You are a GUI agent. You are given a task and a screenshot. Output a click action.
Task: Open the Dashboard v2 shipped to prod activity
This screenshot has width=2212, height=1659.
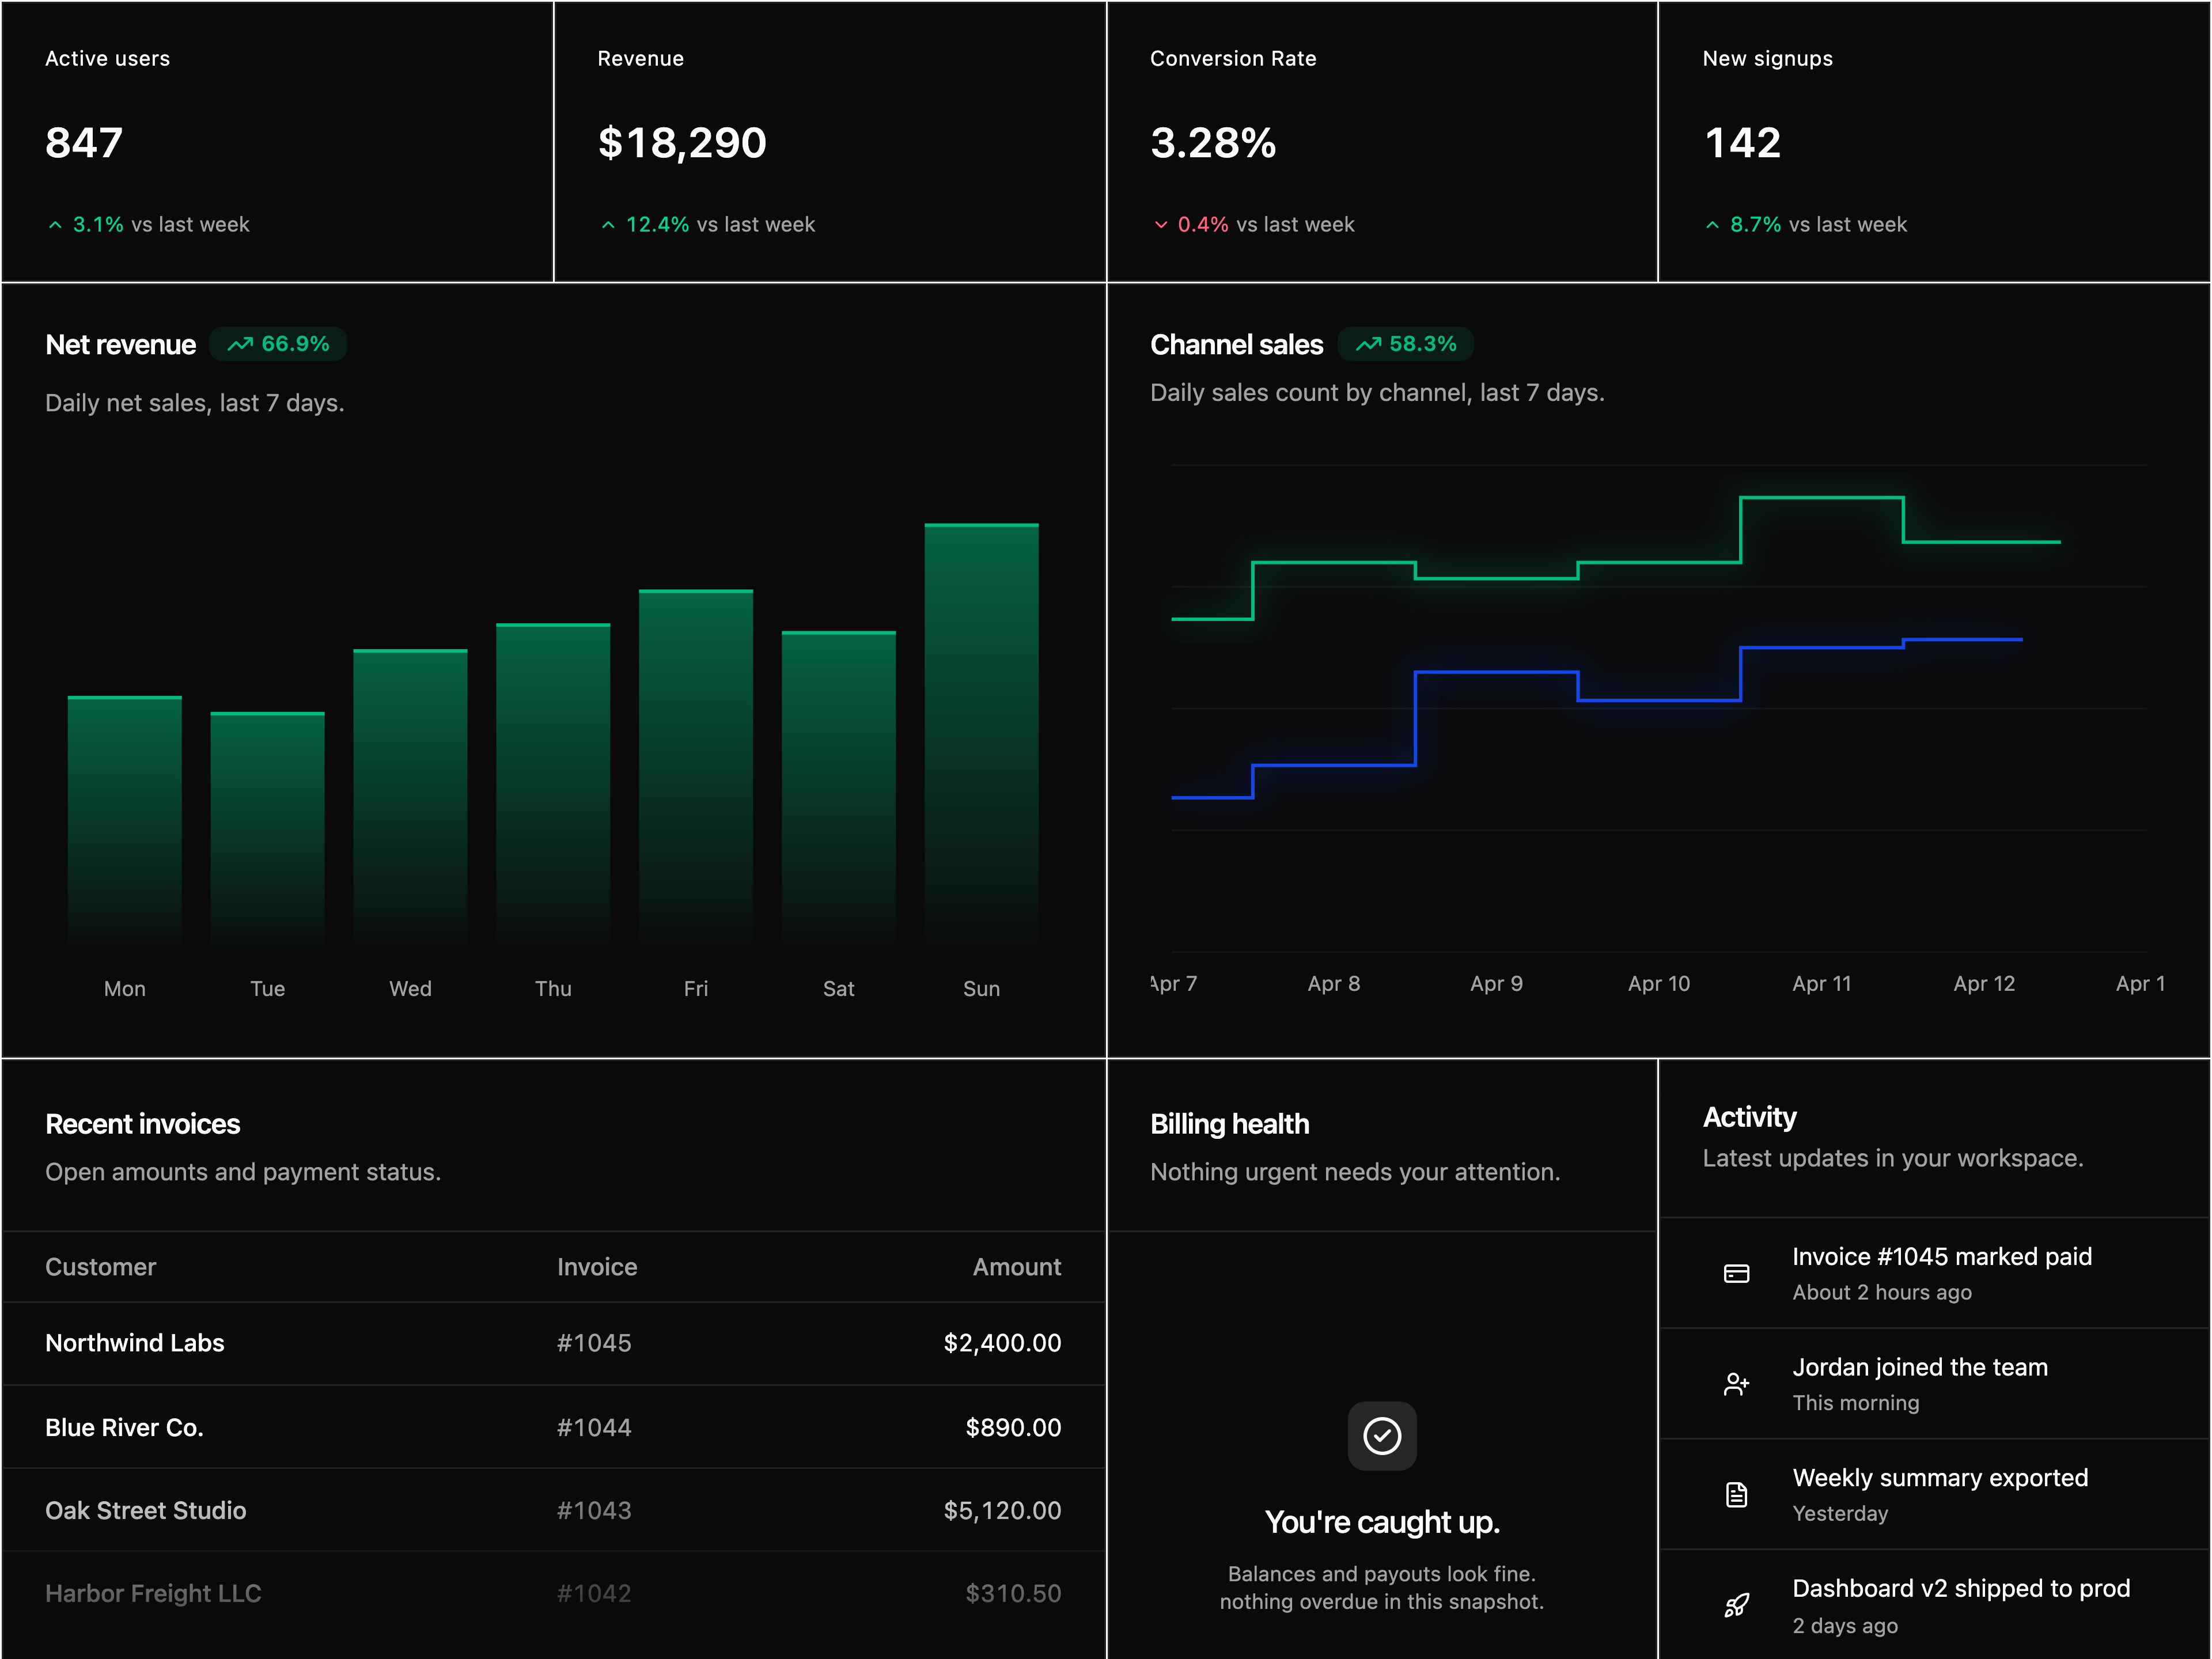pyautogui.click(x=1935, y=1605)
